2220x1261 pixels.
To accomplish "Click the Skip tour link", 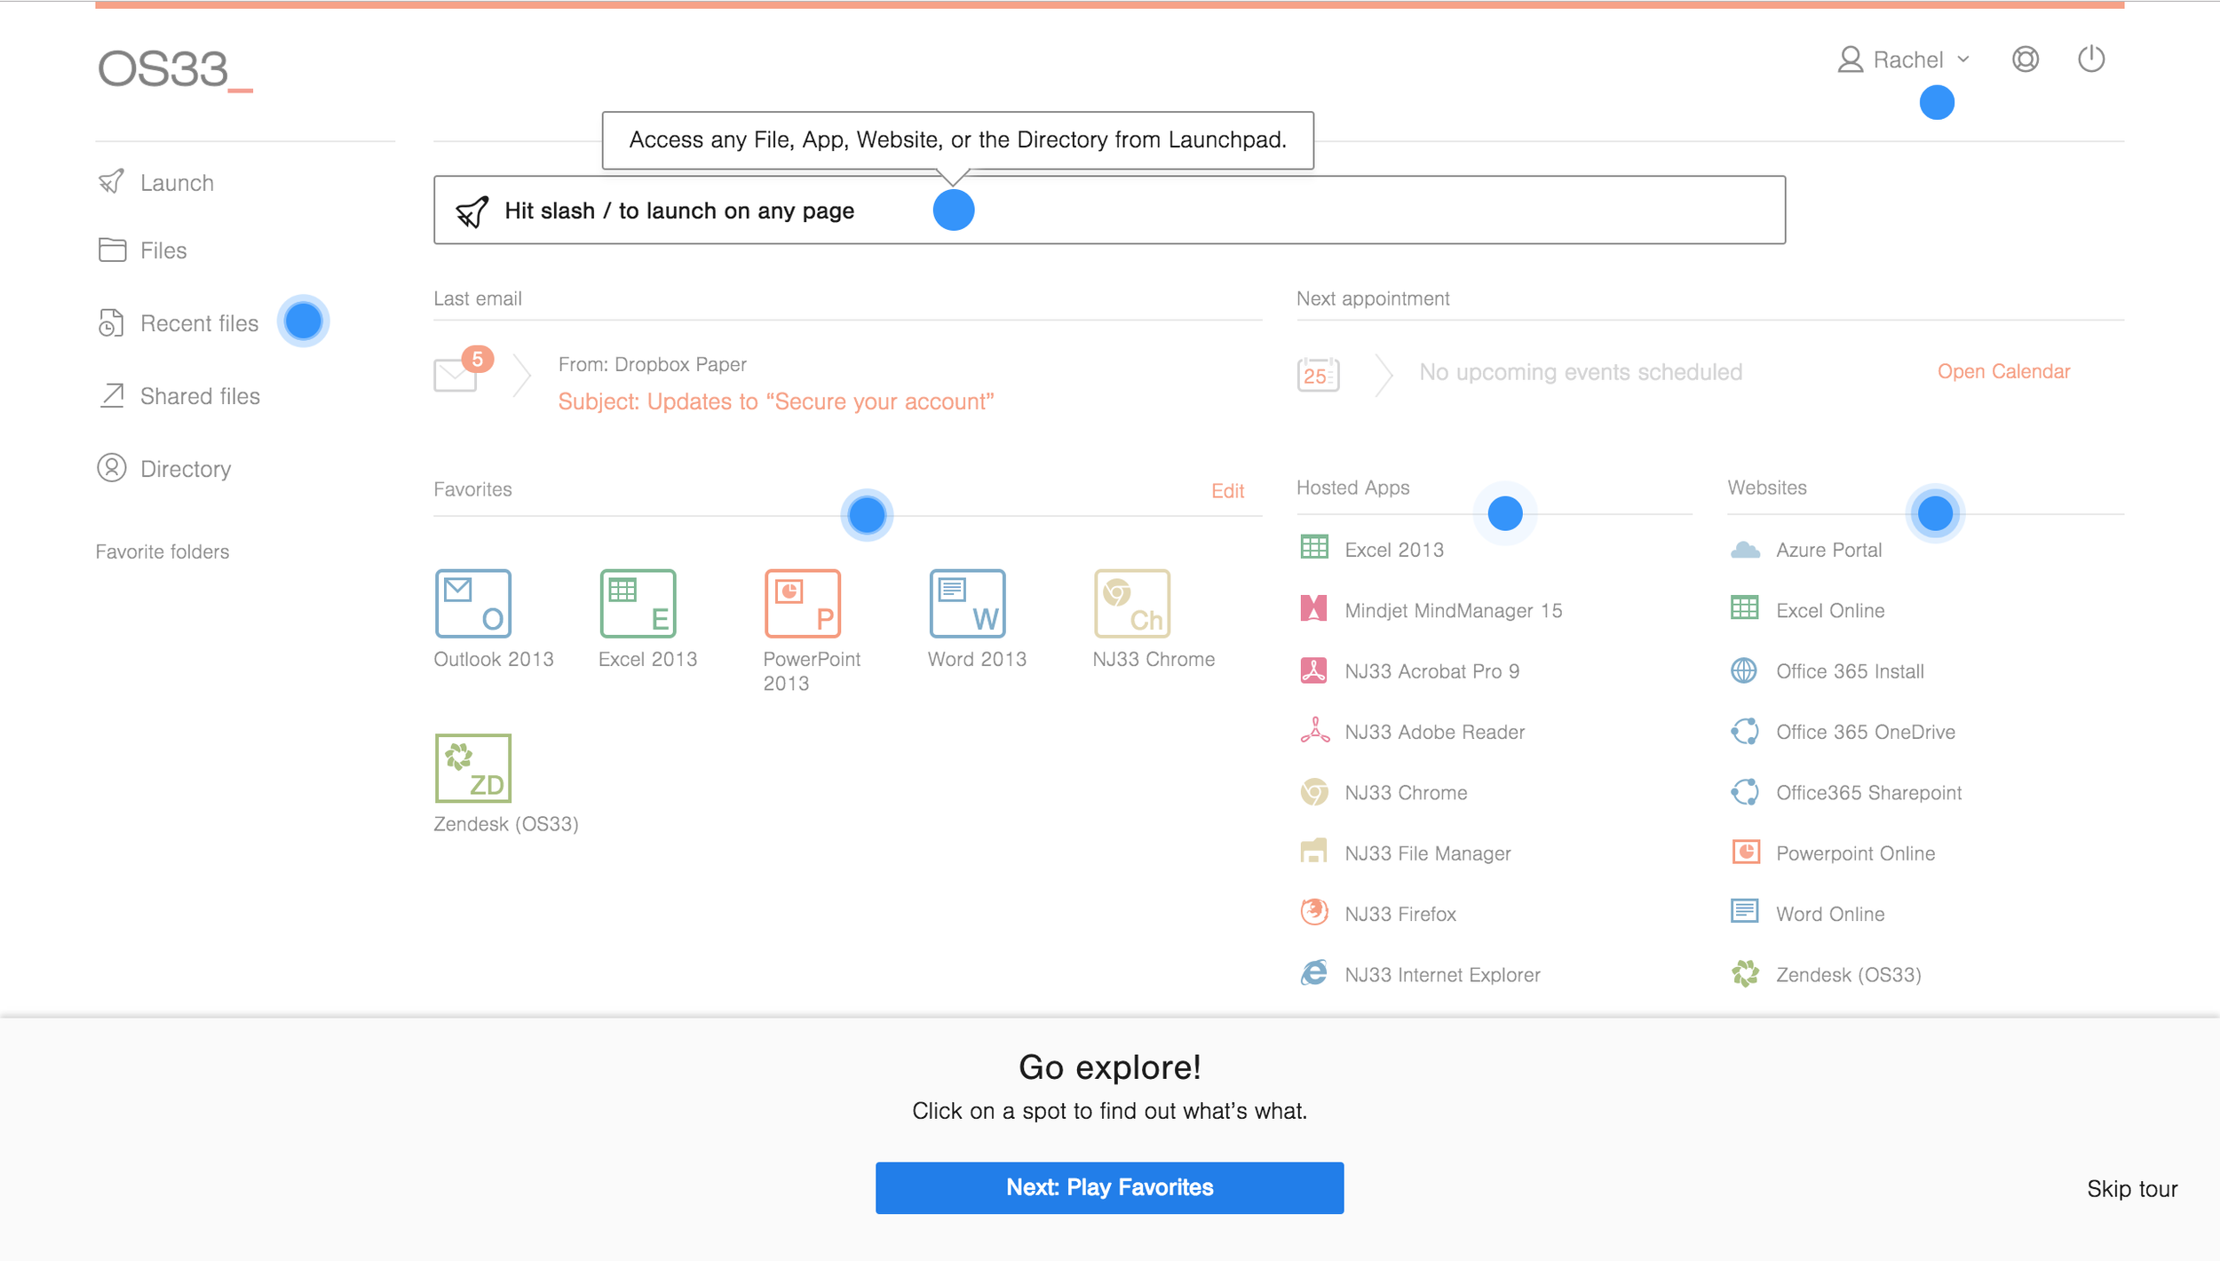I will tap(2131, 1189).
